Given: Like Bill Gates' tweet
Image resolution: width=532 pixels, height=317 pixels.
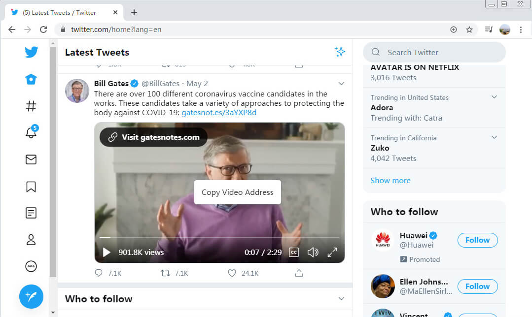Looking at the screenshot, I should click(232, 273).
